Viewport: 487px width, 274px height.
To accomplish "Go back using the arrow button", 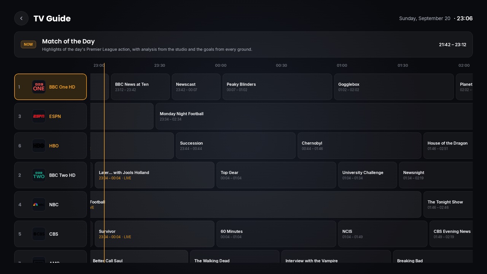I will pos(21,18).
